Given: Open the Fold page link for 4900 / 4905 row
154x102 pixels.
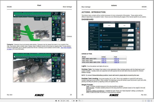Looking at the screenshot, I should tap(117, 61).
